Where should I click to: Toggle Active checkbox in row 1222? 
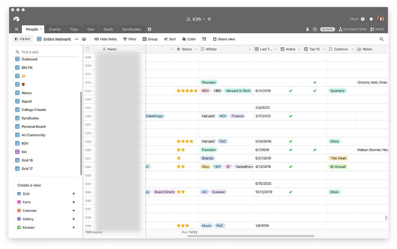click(x=291, y=167)
